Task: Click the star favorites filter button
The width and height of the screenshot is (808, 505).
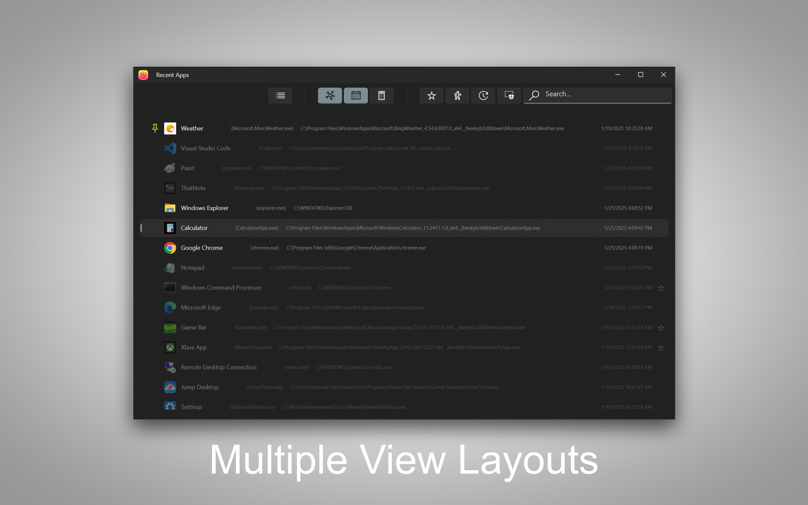Action: point(431,95)
